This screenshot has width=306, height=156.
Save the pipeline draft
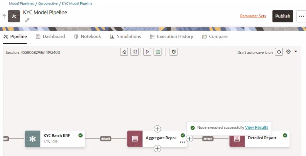click(x=157, y=52)
